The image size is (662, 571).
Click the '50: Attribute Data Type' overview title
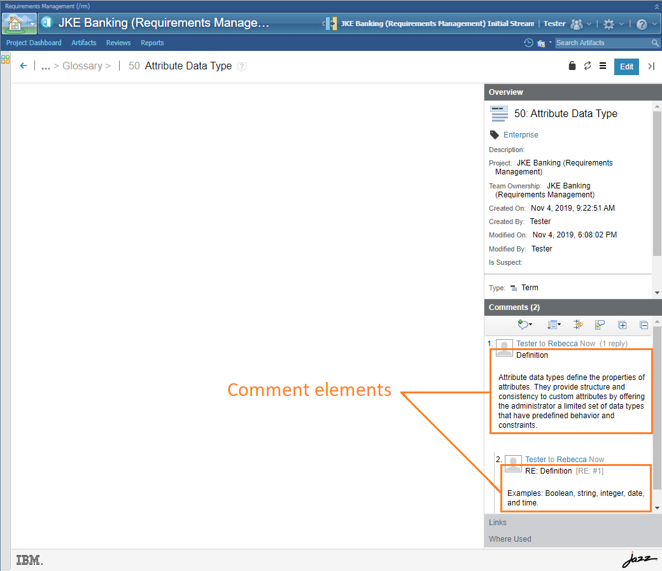tap(565, 113)
